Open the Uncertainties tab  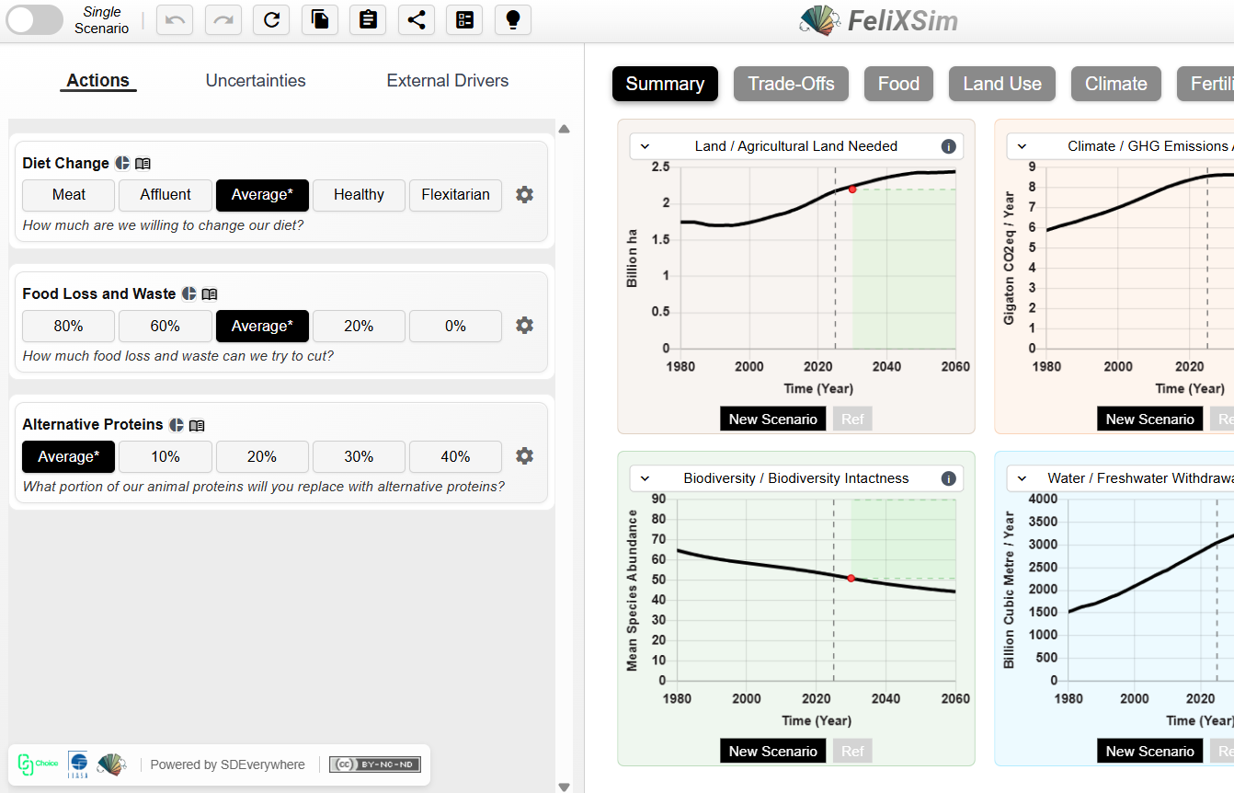pos(256,81)
